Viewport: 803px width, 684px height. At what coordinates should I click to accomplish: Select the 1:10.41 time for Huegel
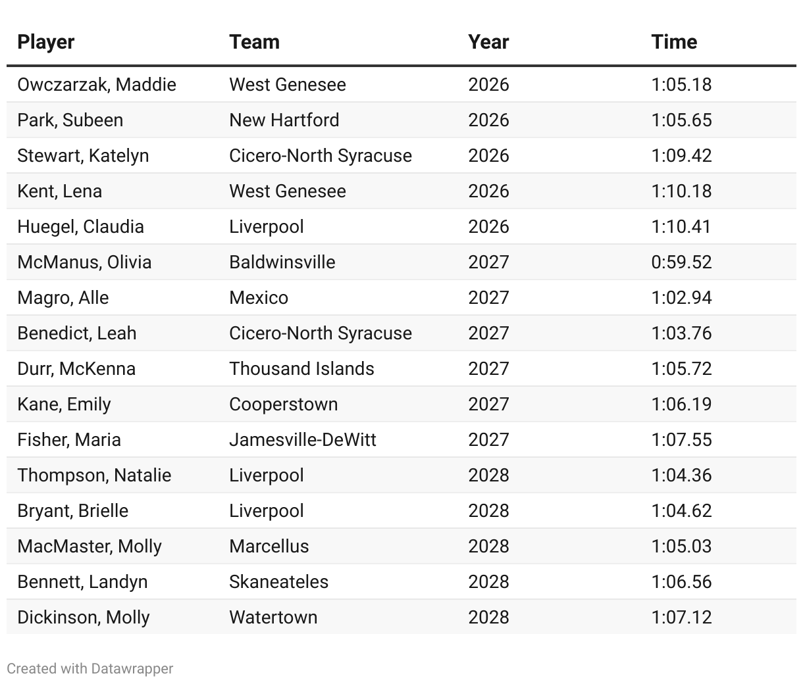(x=681, y=227)
